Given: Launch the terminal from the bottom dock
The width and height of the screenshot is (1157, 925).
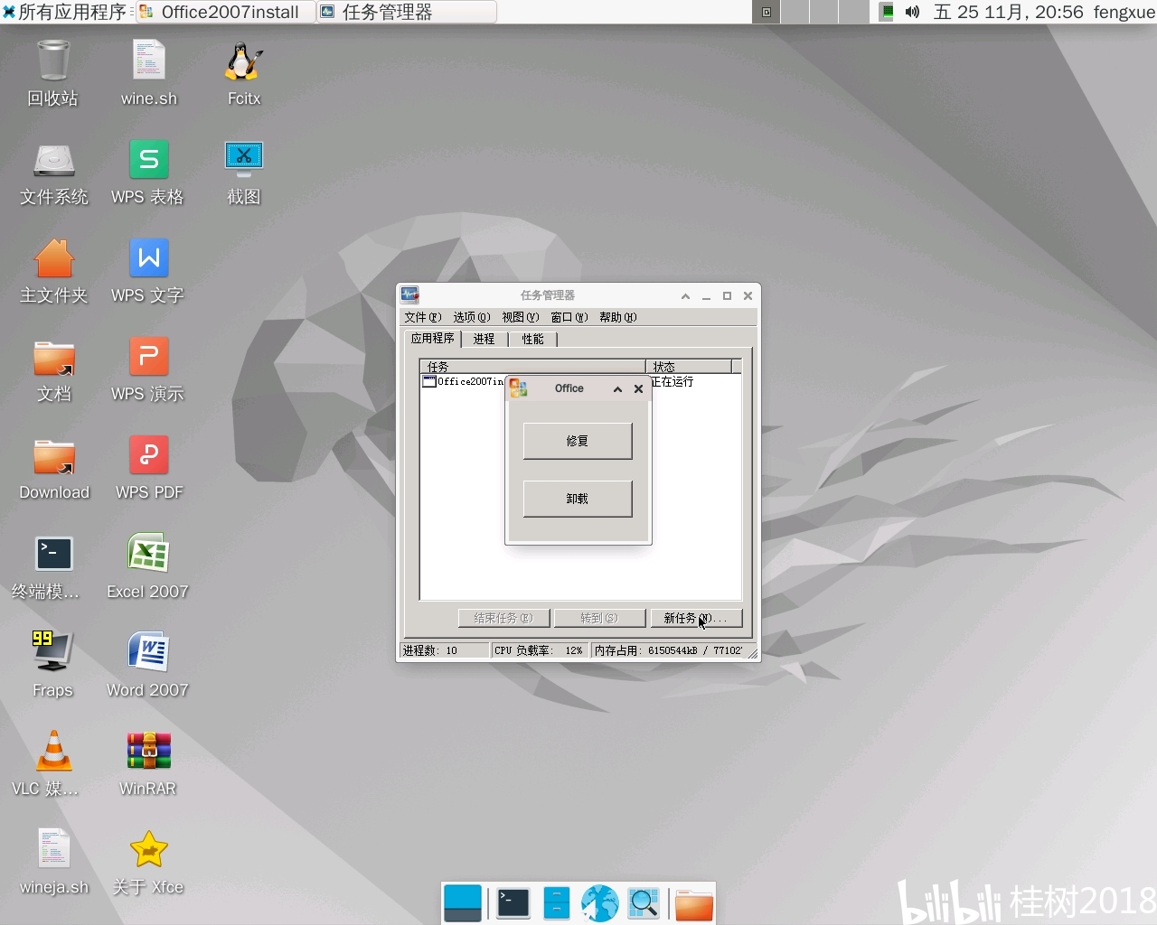Looking at the screenshot, I should pos(513,903).
